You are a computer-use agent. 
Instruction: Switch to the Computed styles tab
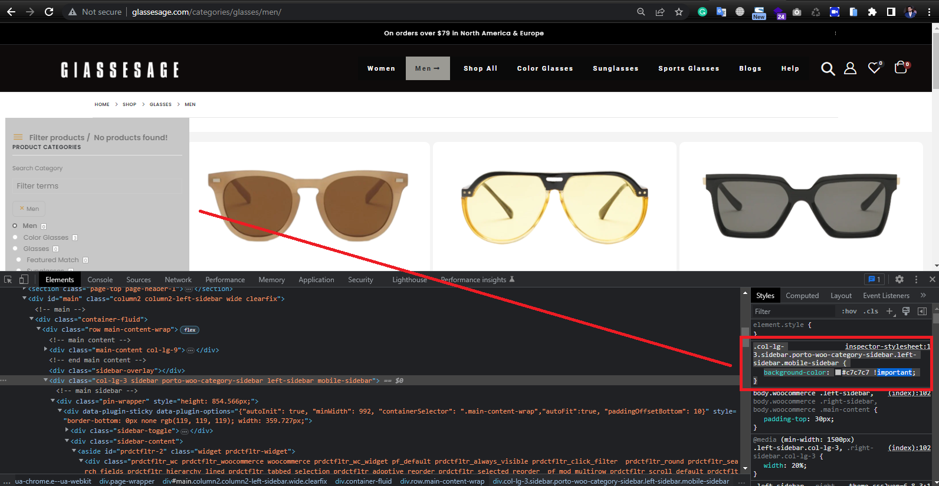coord(802,296)
